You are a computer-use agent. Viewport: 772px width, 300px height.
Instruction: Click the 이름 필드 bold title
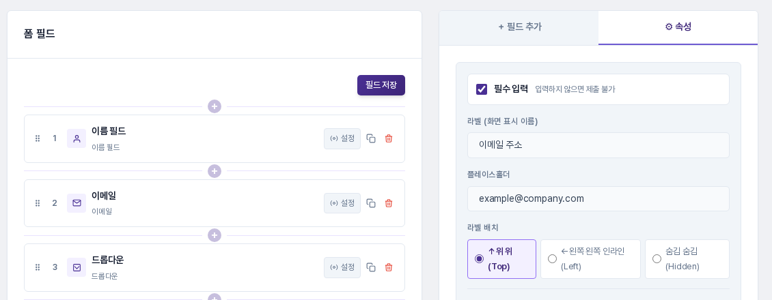[109, 131]
